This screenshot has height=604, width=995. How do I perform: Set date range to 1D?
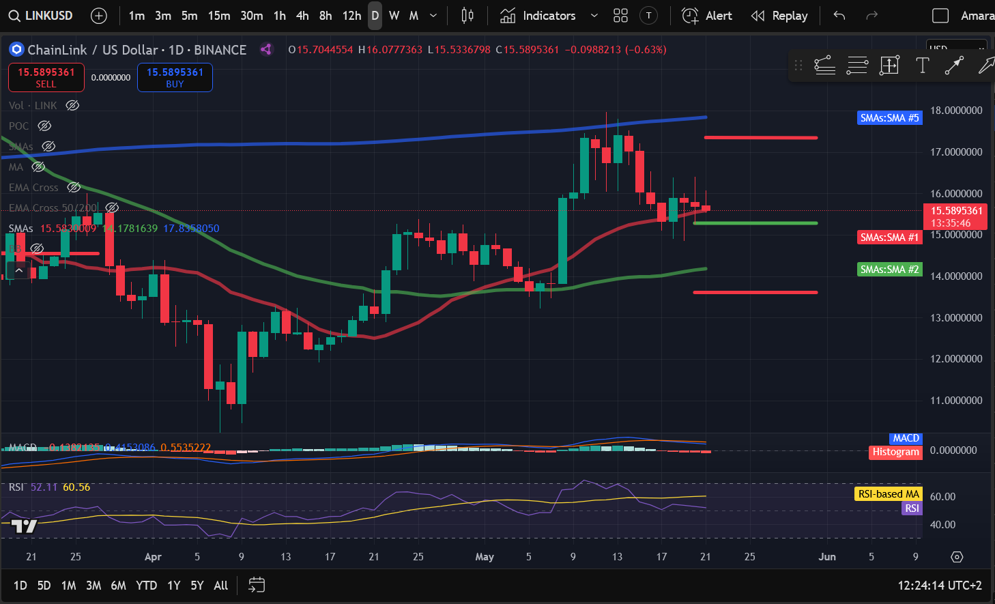[20, 586]
